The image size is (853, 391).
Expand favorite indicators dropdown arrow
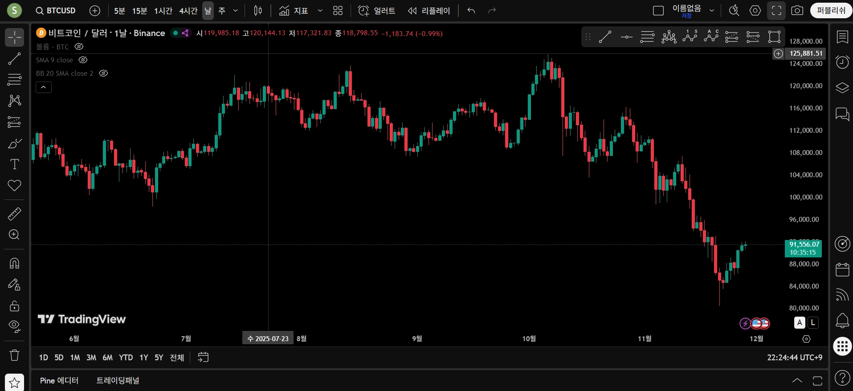320,11
